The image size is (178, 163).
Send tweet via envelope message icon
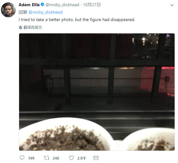pyautogui.click(x=96, y=158)
